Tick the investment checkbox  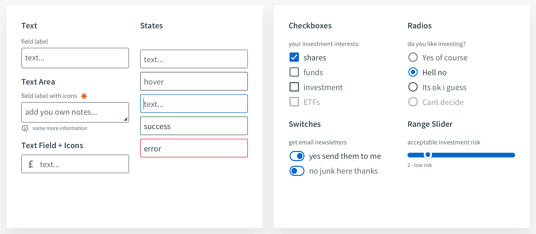[x=294, y=87]
